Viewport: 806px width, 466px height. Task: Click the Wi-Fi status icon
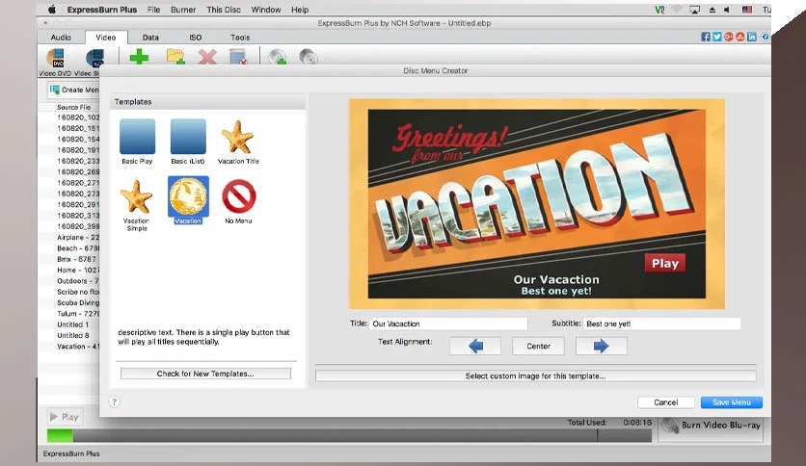point(677,10)
